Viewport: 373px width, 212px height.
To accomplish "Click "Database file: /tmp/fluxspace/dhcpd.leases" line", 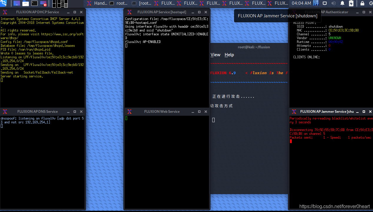I will coord(38,46).
